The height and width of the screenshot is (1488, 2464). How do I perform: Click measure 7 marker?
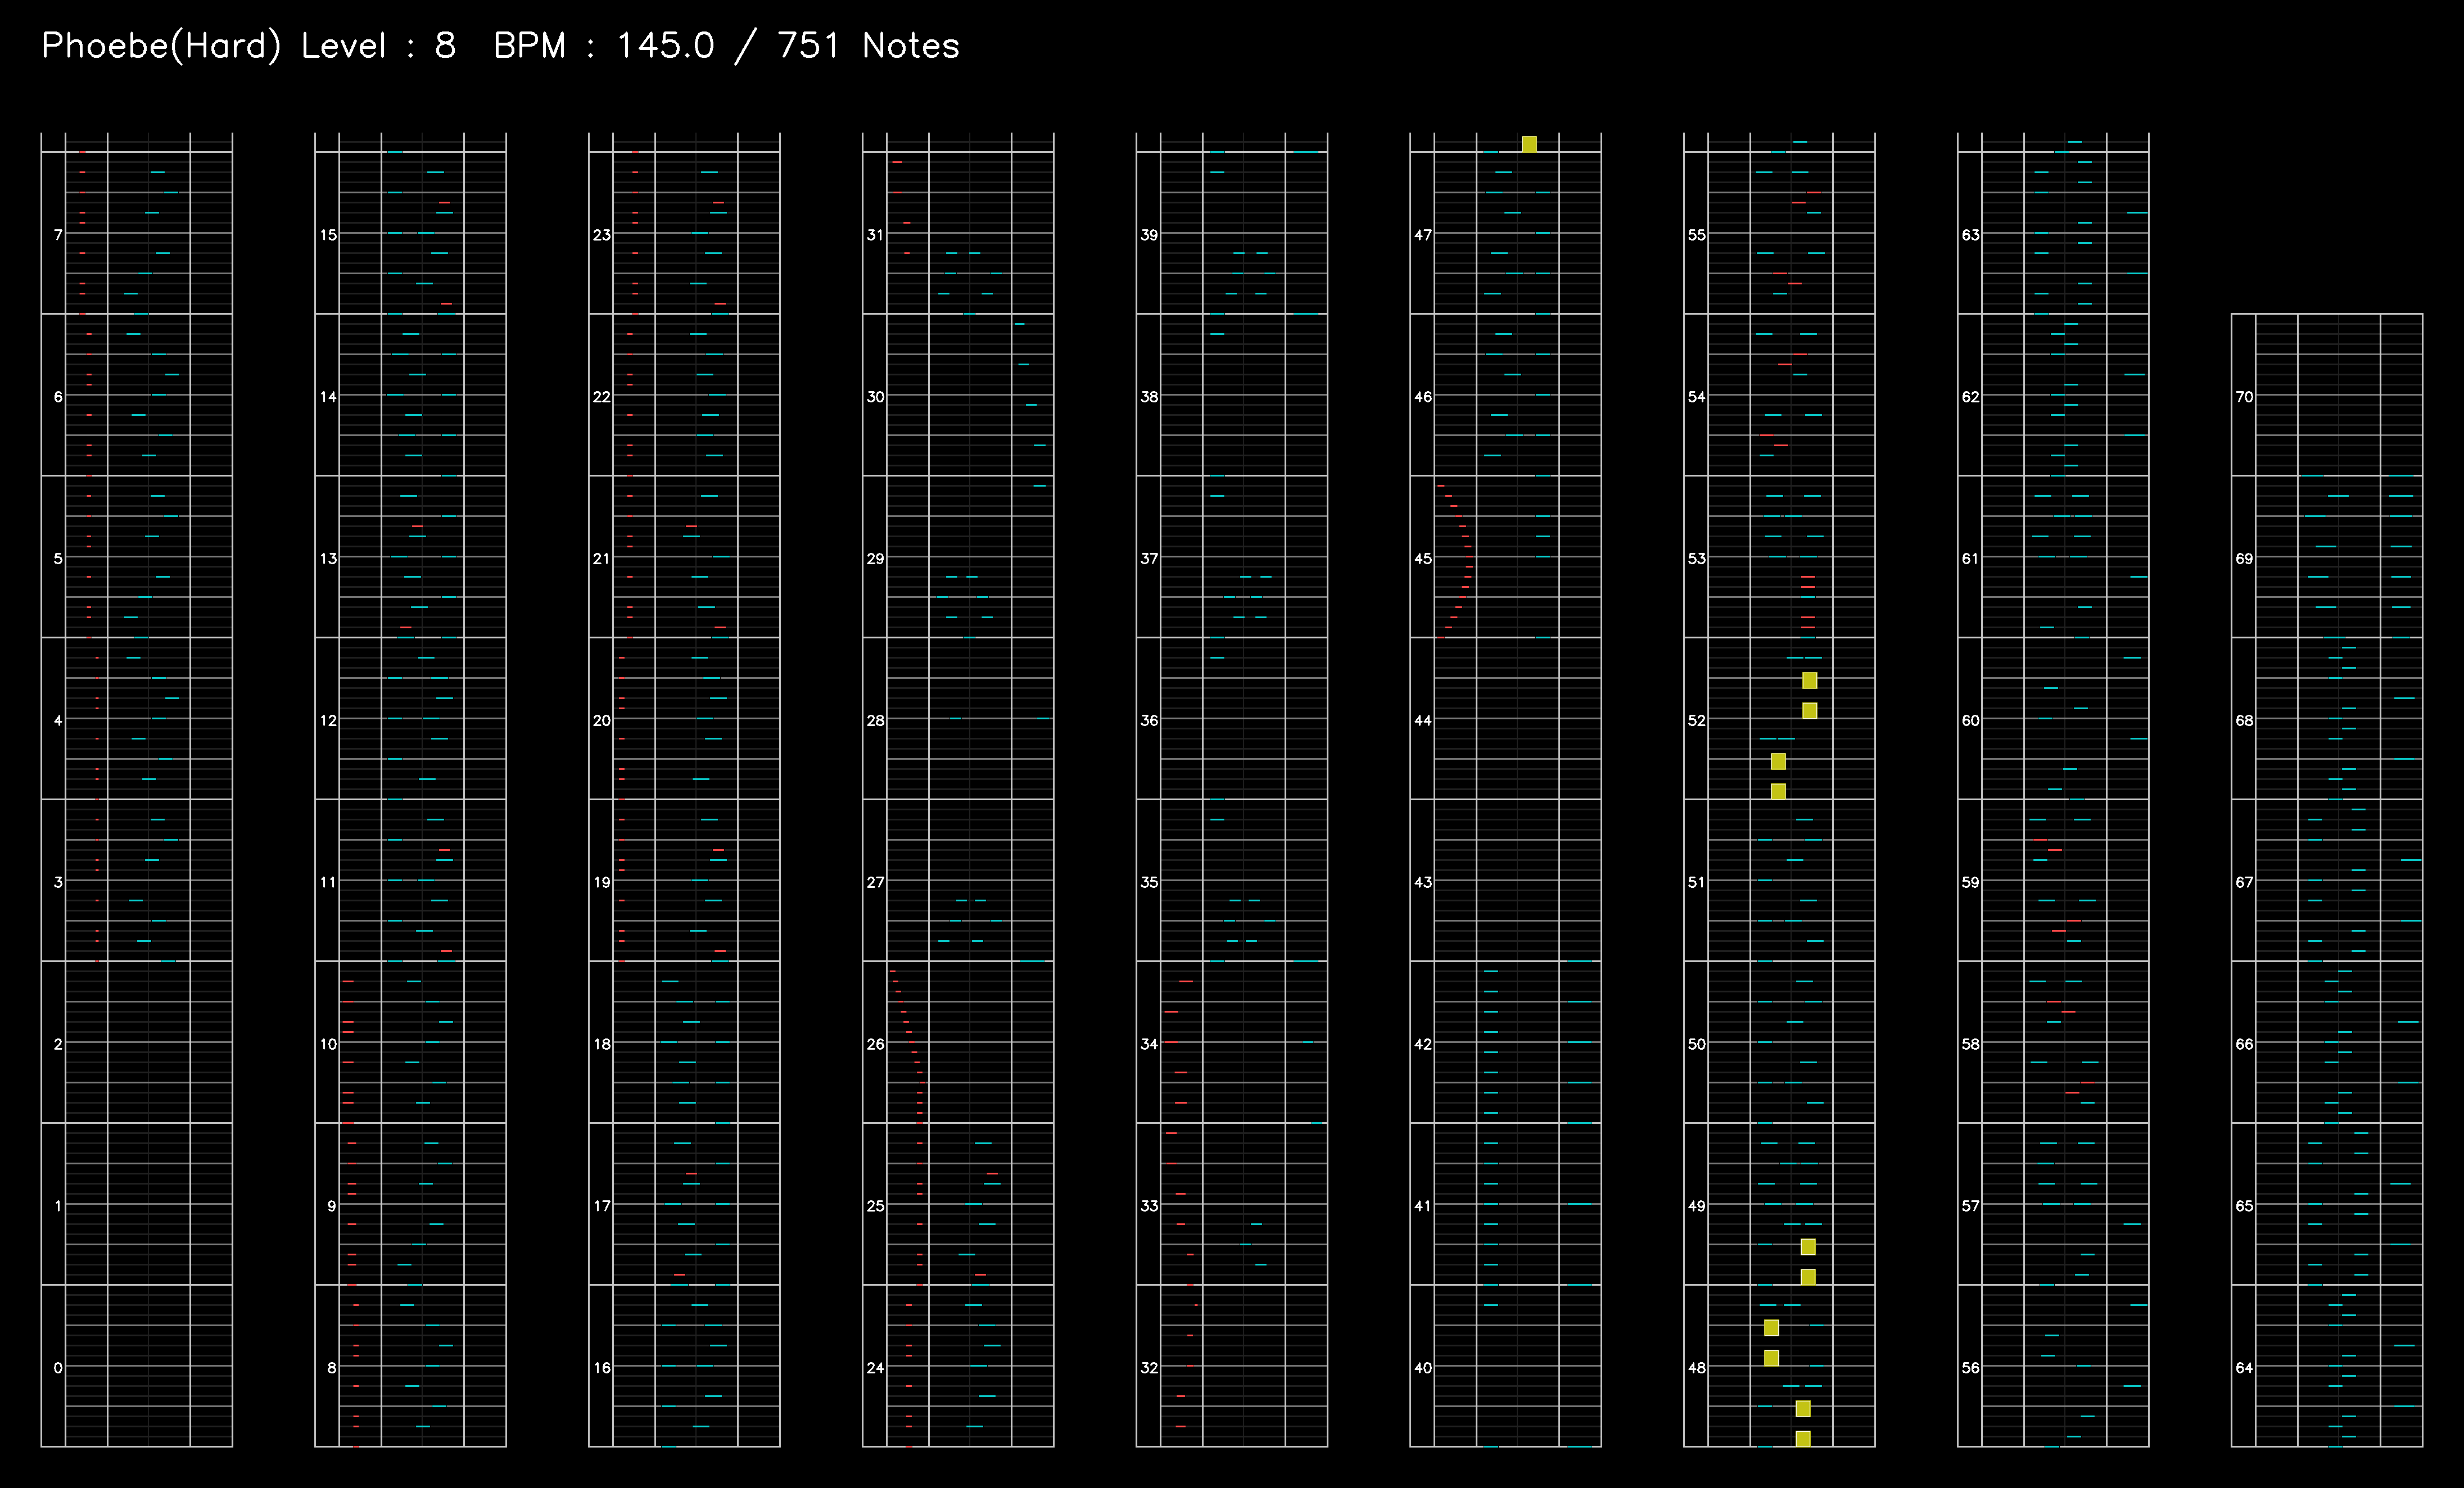[x=58, y=235]
